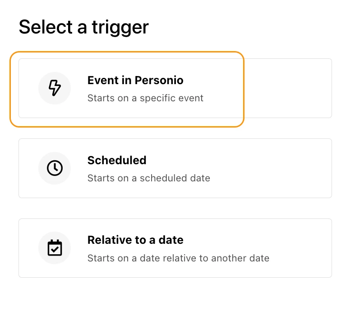346x332 pixels.
Task: Click empty right side of Event in Personio card
Action: [x=287, y=88]
